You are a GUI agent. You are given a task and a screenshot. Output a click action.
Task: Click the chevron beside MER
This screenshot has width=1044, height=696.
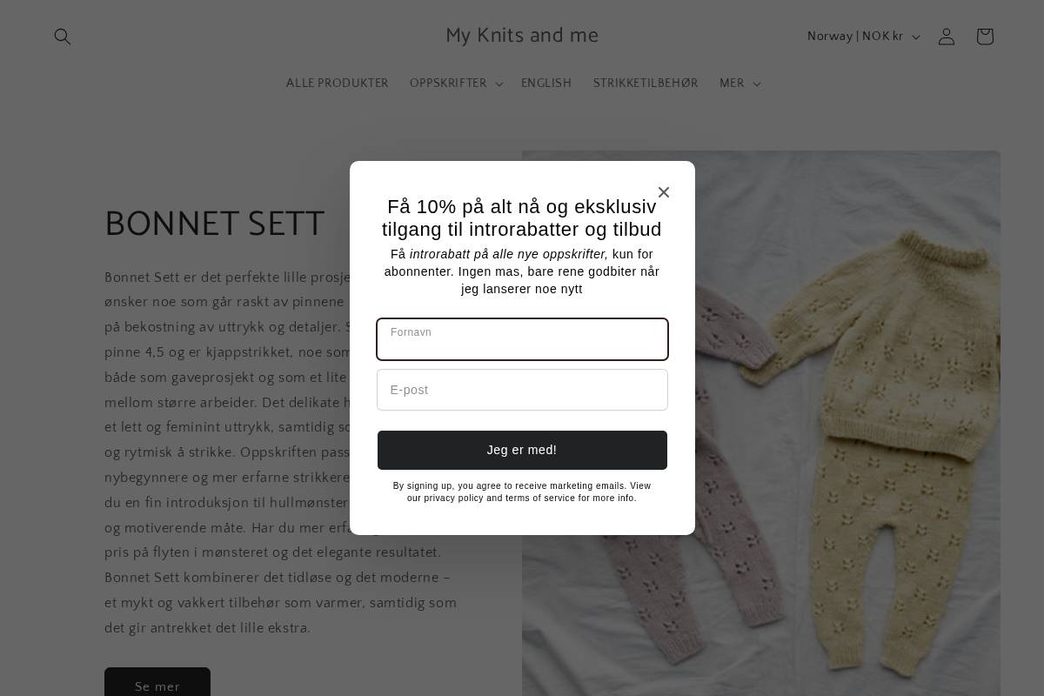755,84
